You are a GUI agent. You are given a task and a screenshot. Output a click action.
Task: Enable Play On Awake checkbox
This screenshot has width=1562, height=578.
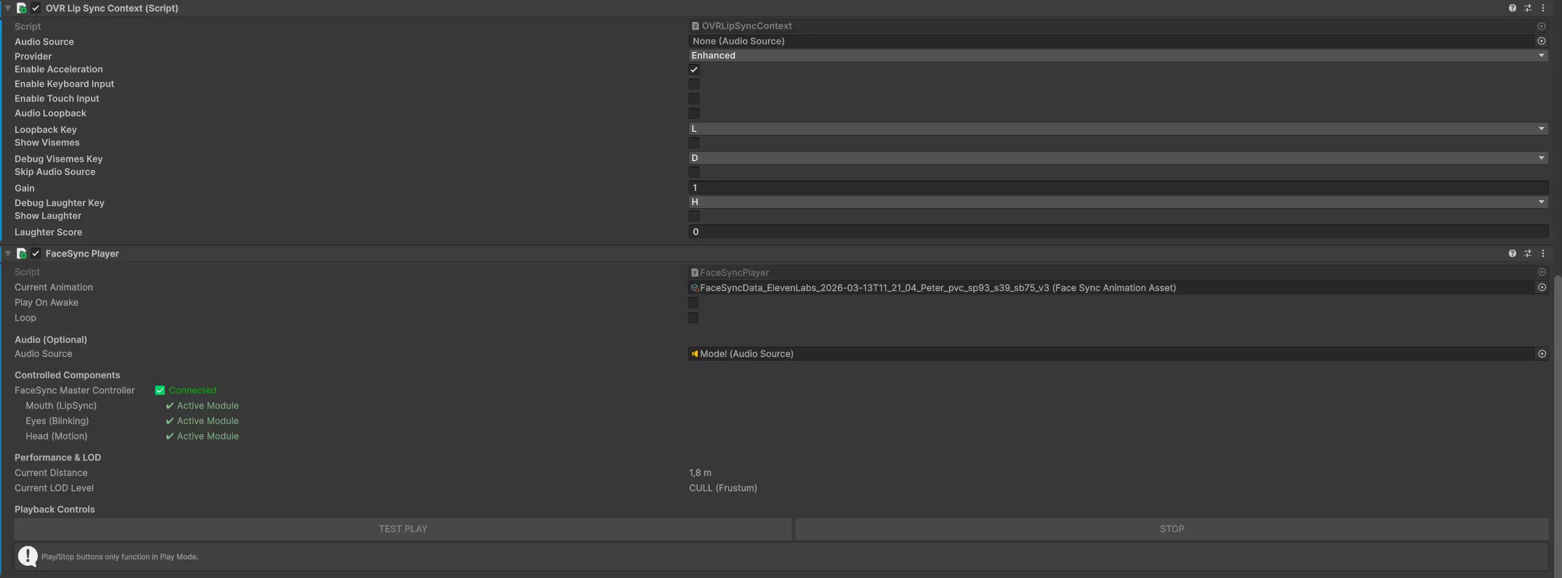[693, 303]
